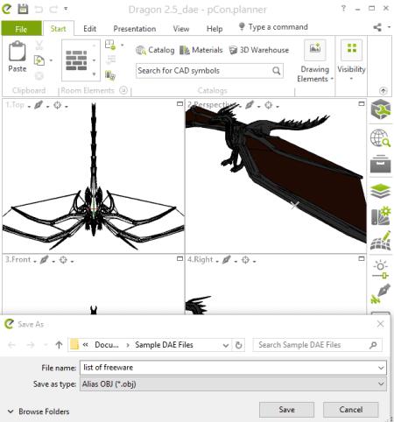Maximize the Perspective viewport
394x422 pixels.
(x=362, y=103)
